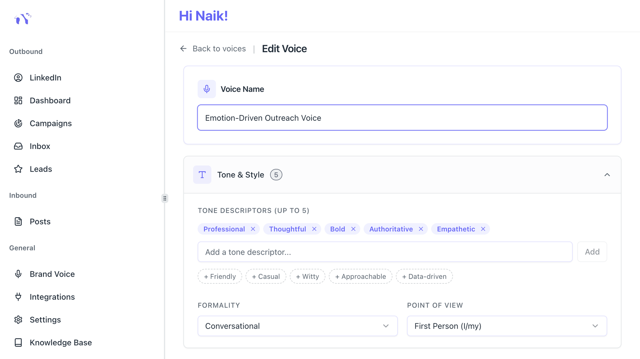
Task: Click the app logo icon
Action: click(x=23, y=19)
